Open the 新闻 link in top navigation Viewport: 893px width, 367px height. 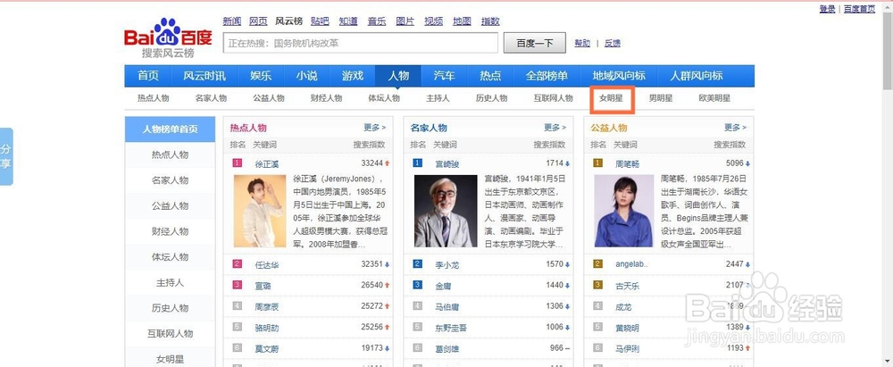click(232, 21)
